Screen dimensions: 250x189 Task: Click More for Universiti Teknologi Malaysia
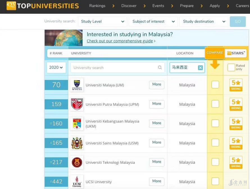click(x=157, y=162)
